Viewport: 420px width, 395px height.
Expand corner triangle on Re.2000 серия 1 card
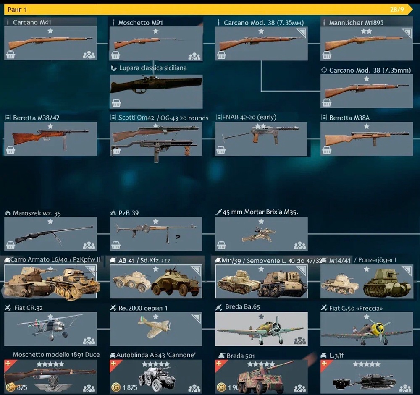tap(197, 317)
